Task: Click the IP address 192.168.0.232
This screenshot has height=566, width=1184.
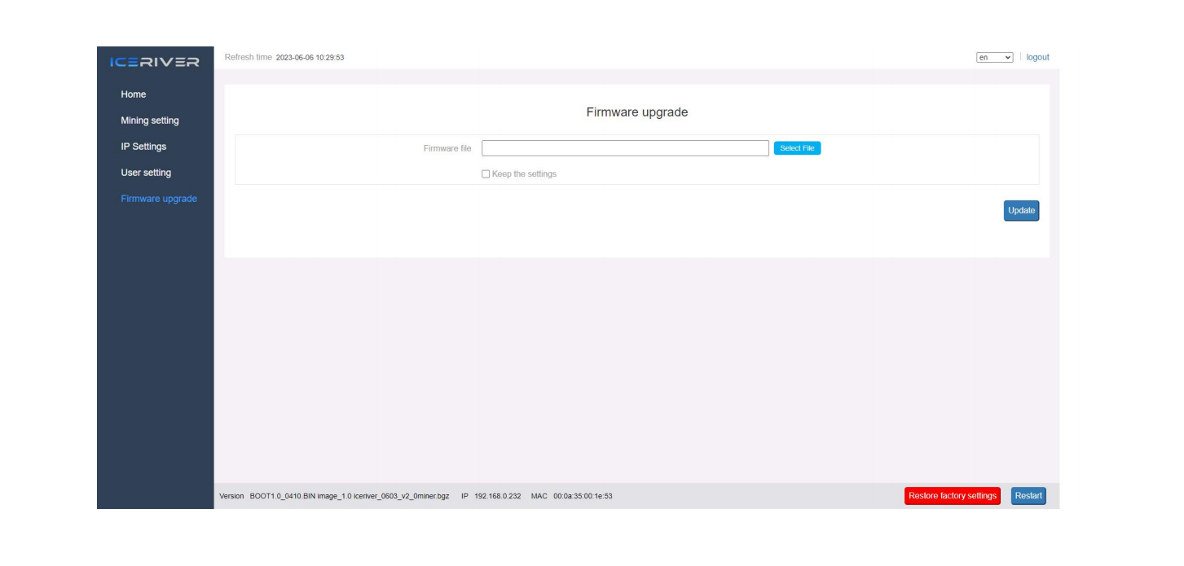Action: coord(497,497)
